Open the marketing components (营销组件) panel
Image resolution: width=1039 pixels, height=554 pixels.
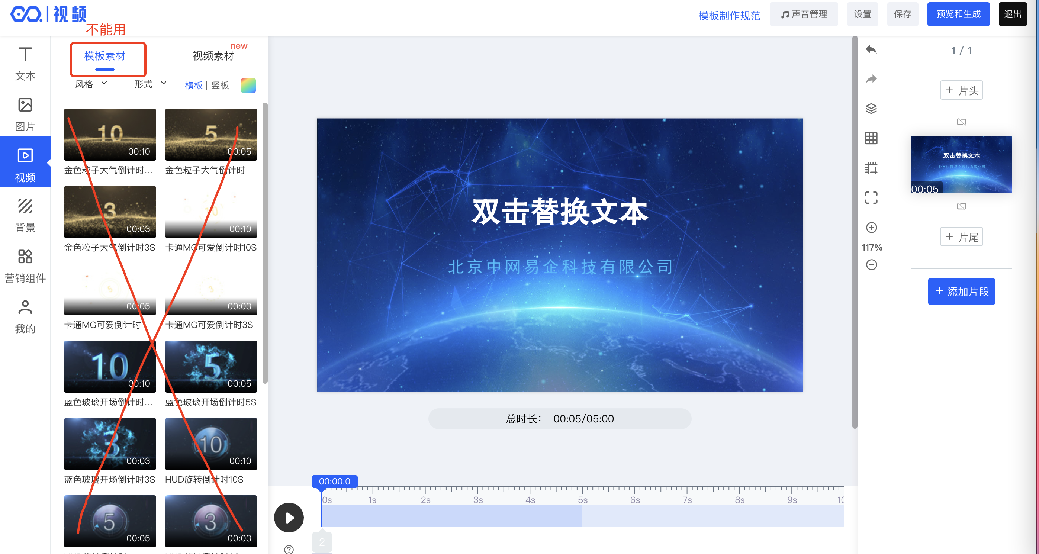(25, 266)
